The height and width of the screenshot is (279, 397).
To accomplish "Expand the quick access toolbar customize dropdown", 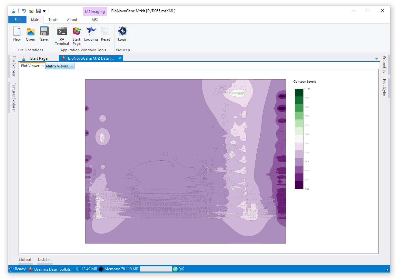I will (x=45, y=11).
